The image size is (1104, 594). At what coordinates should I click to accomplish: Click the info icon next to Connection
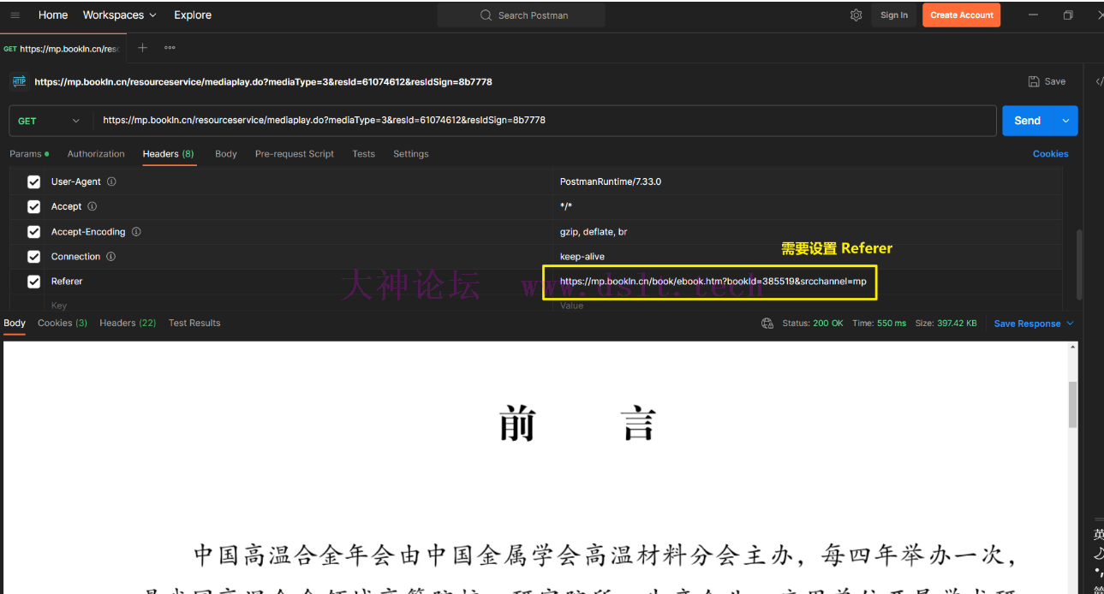pos(110,257)
